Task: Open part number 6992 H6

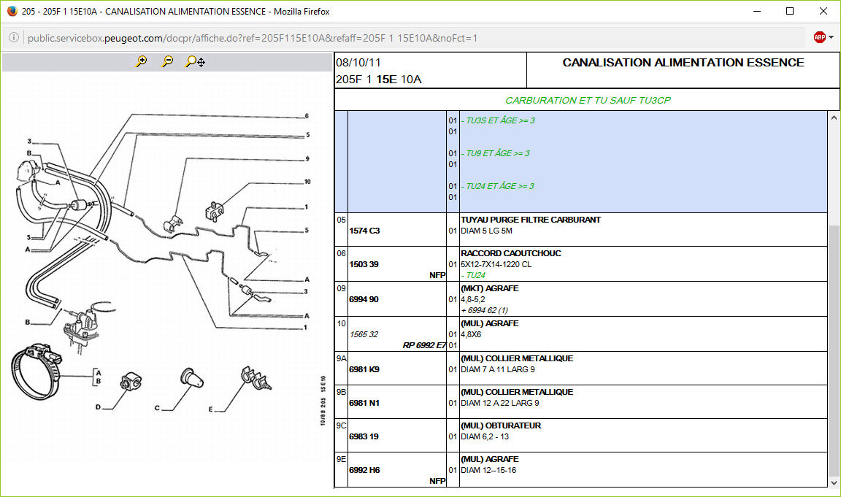Action: 364,470
